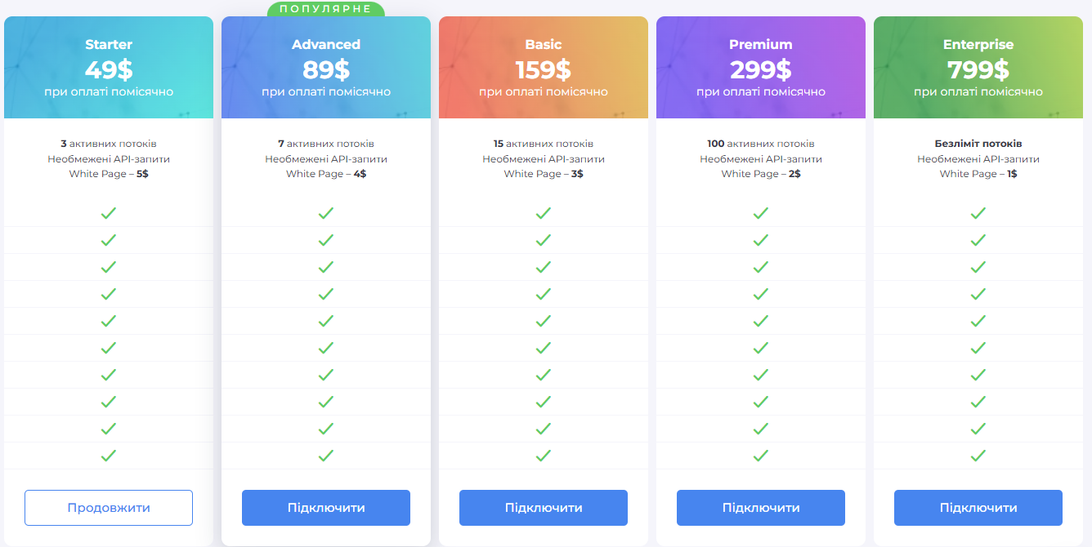This screenshot has width=1092, height=547.
Task: Click the last green checkmark in Starter column
Action: point(109,456)
